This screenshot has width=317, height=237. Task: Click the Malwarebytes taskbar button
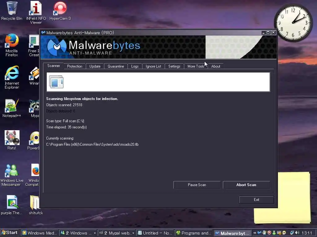click(x=232, y=233)
